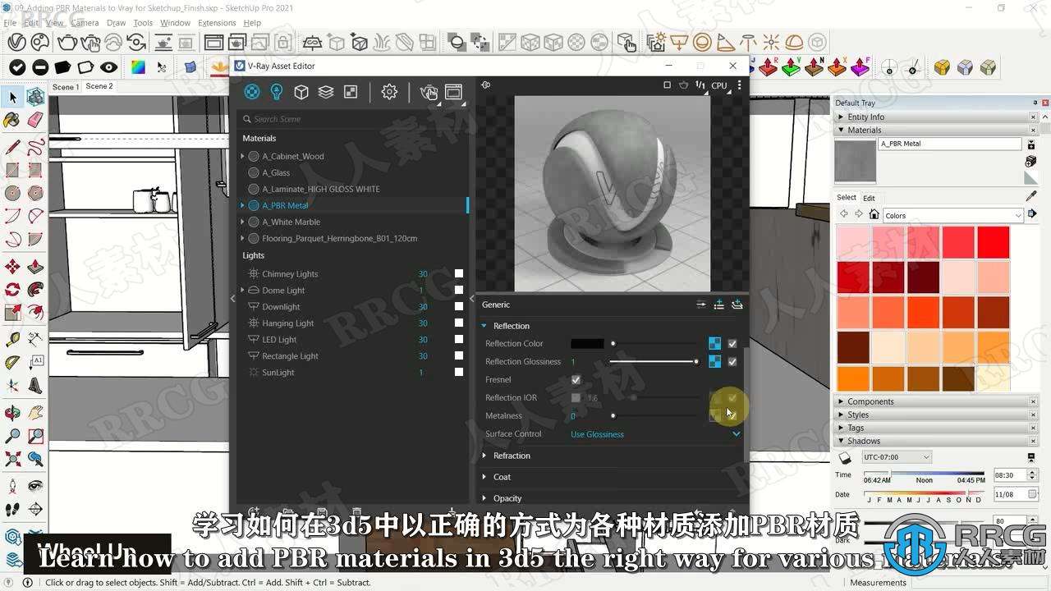Click the eye icon in second toolbar row
The image size is (1051, 591).
[x=109, y=67]
